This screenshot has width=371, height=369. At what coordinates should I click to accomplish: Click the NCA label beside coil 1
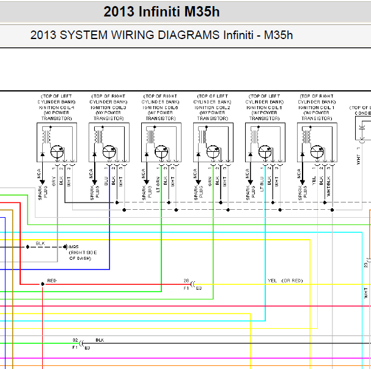tap(299, 174)
